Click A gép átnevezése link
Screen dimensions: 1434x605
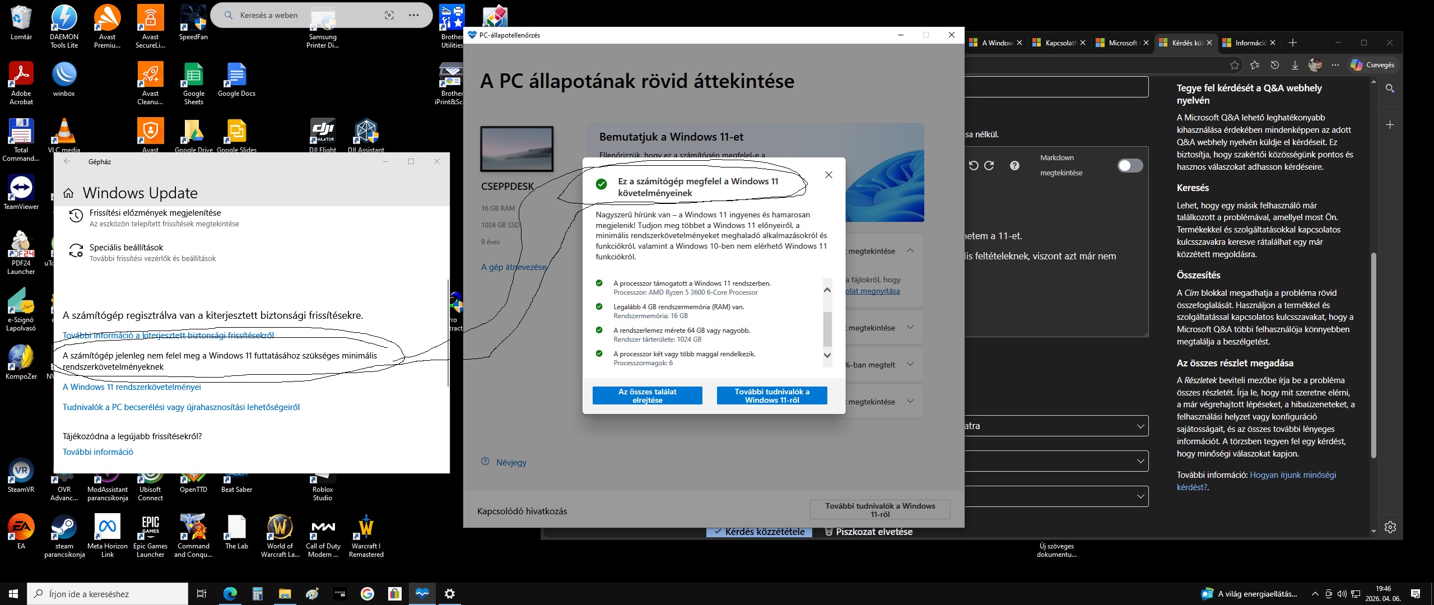click(x=514, y=267)
